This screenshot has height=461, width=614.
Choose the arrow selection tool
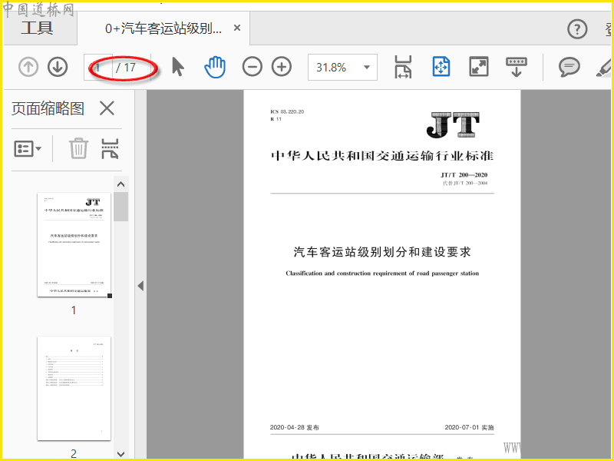click(x=178, y=67)
